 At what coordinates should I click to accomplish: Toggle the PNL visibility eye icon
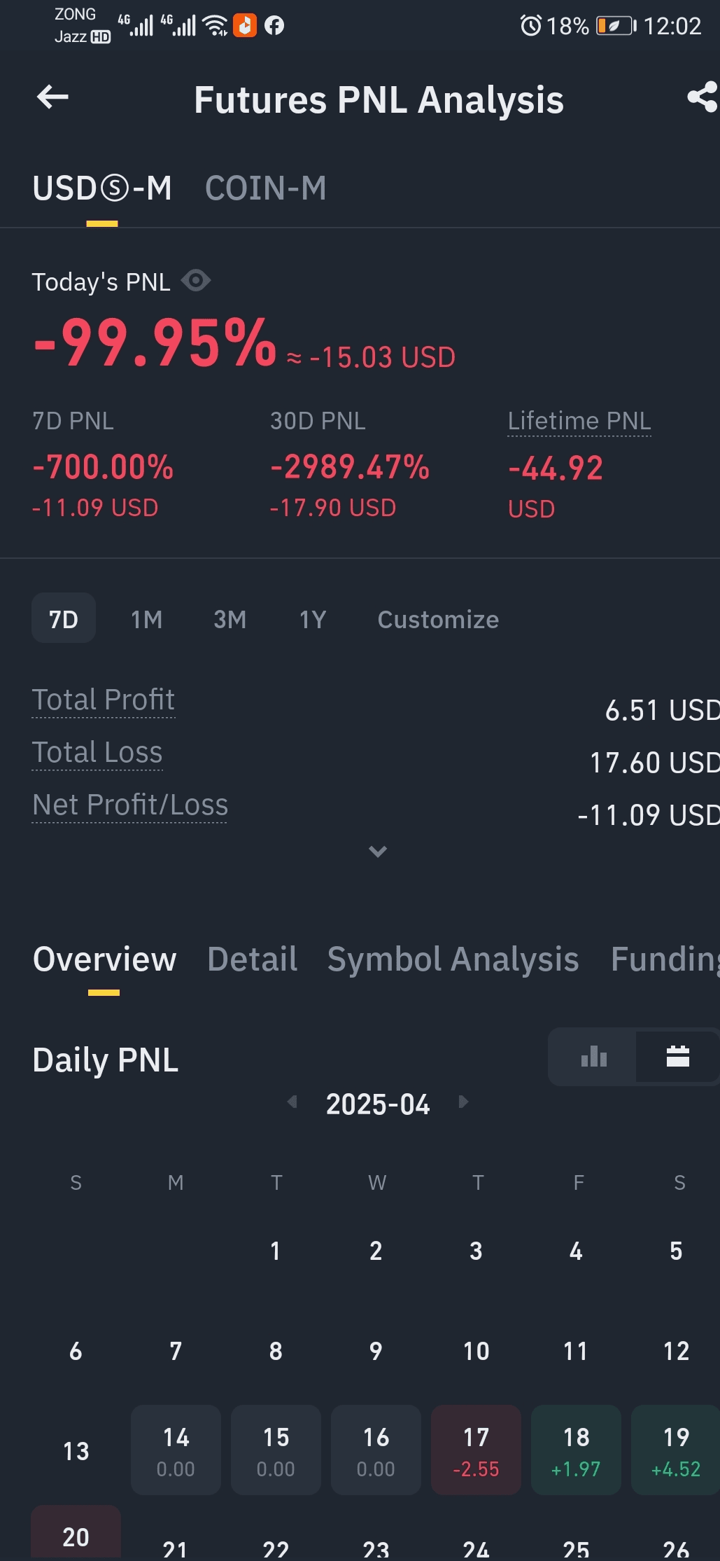click(x=196, y=281)
